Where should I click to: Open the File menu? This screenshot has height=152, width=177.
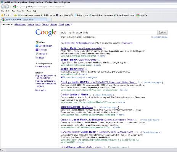pos(3,11)
